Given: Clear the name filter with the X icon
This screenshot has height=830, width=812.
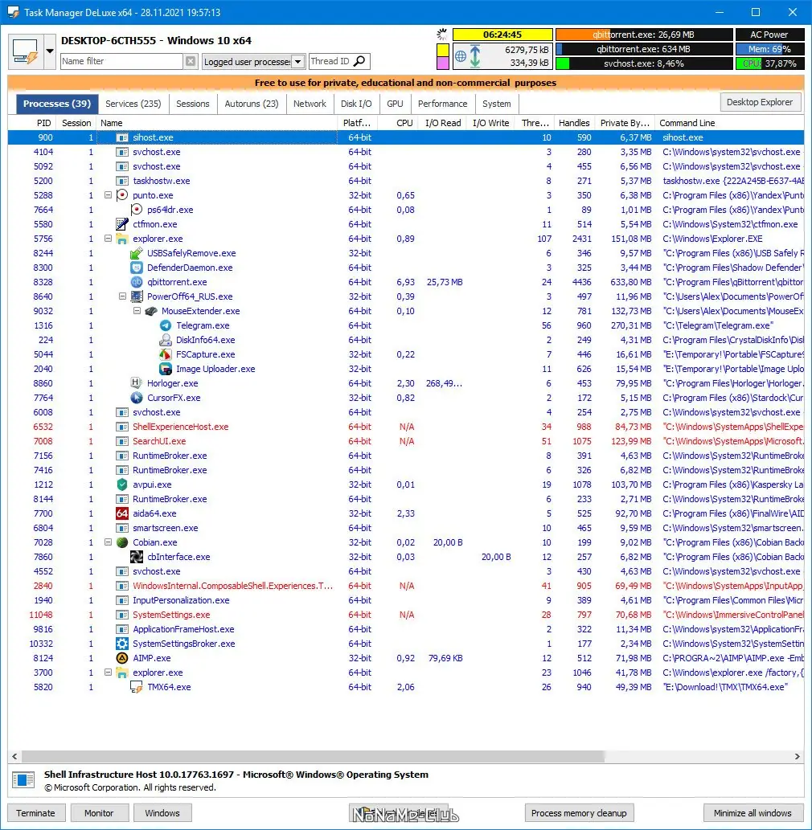Looking at the screenshot, I should tap(191, 61).
